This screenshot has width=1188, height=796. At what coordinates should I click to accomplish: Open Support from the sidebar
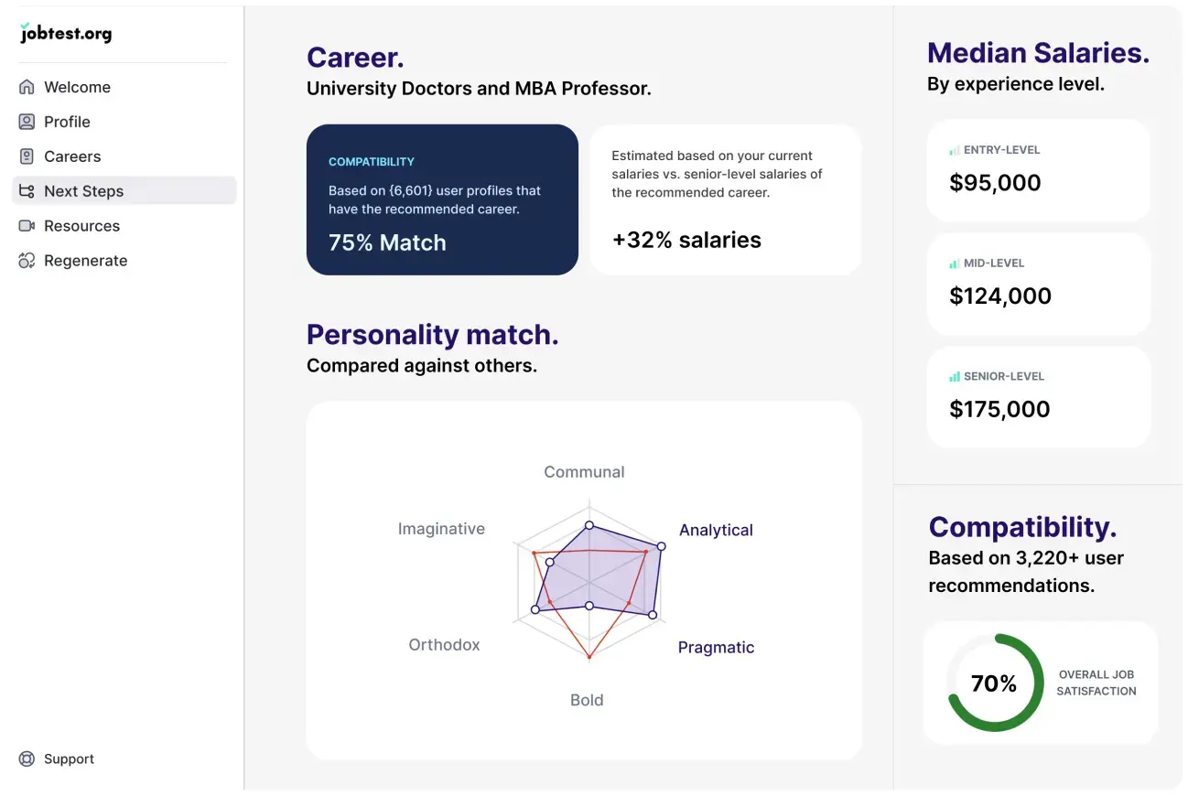pos(69,758)
